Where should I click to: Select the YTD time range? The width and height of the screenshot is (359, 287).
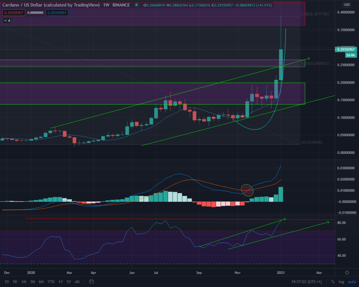coord(51,282)
